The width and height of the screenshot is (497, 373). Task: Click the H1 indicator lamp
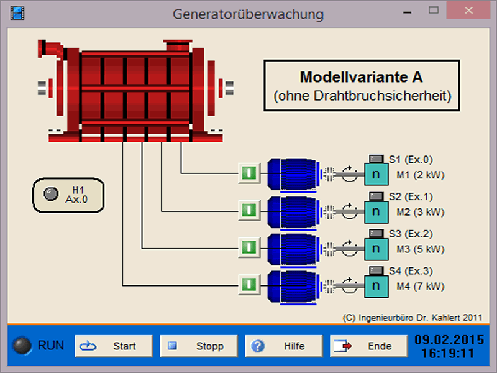(51, 194)
